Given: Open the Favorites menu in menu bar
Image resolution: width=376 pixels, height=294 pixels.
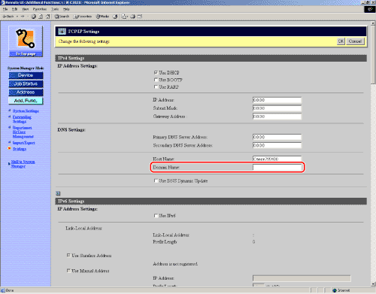Looking at the screenshot, I should 40,9.
